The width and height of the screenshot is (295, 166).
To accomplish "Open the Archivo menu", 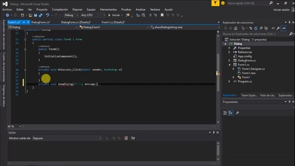I will point(7,9).
